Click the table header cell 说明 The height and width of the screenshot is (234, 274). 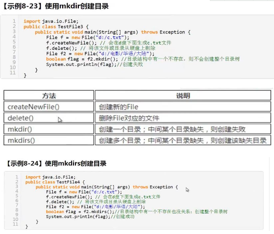(x=183, y=96)
